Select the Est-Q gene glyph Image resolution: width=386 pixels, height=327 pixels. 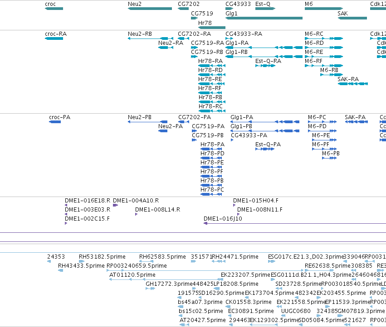point(265,9)
